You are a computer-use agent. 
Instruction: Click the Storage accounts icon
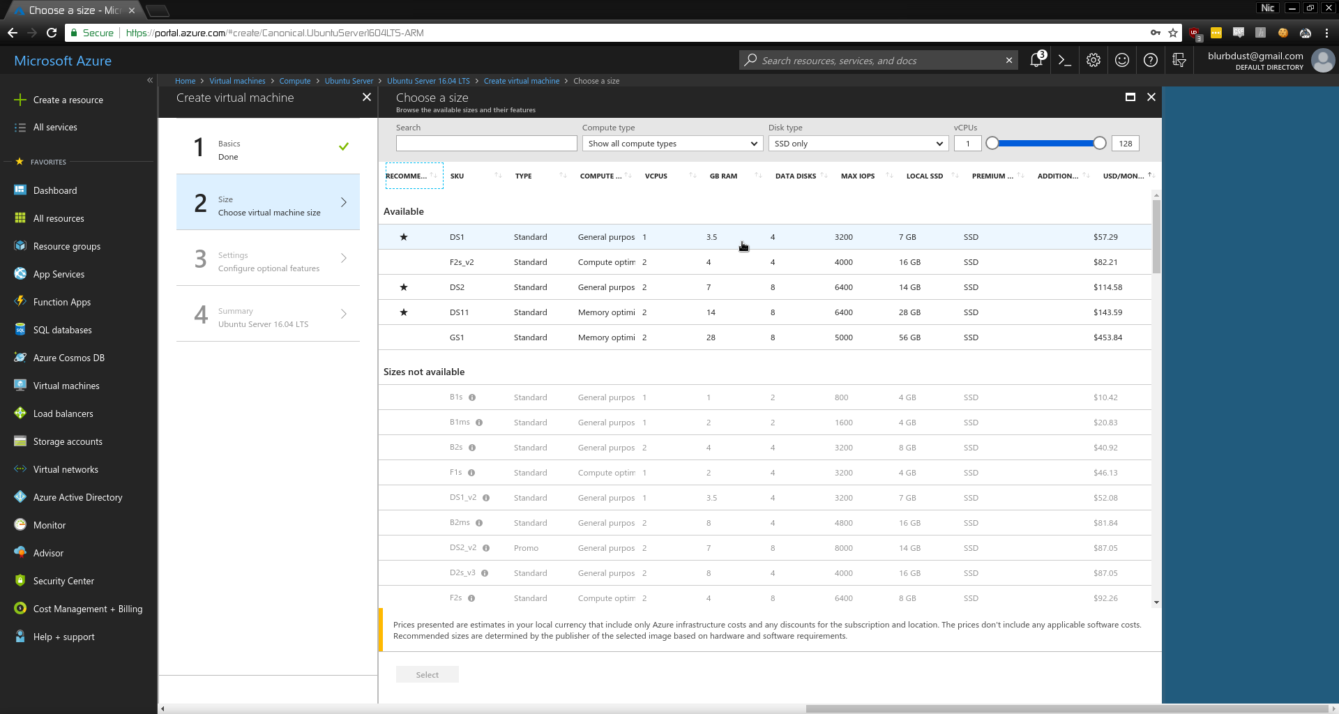click(20, 441)
